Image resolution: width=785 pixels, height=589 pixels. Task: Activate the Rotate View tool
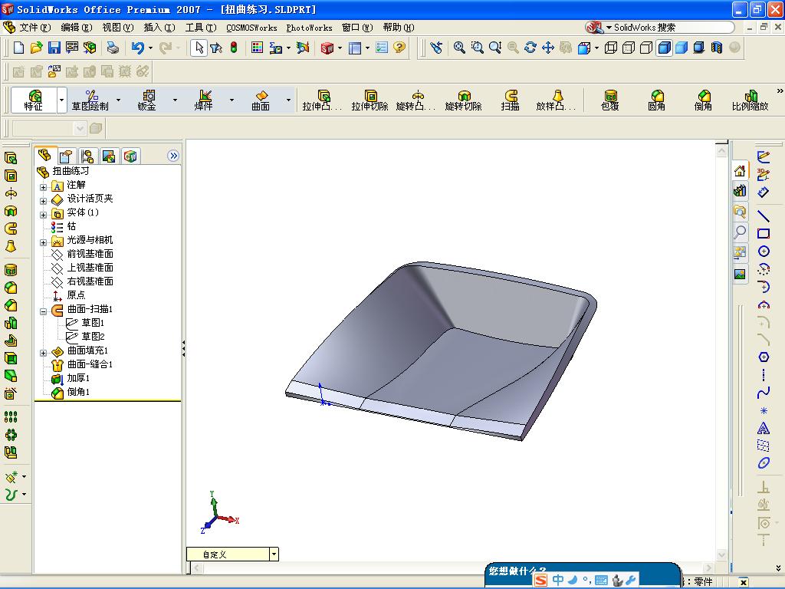pos(530,48)
